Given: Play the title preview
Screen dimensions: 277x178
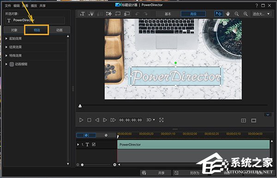Looking at the screenshot, I should (x=81, y=120).
